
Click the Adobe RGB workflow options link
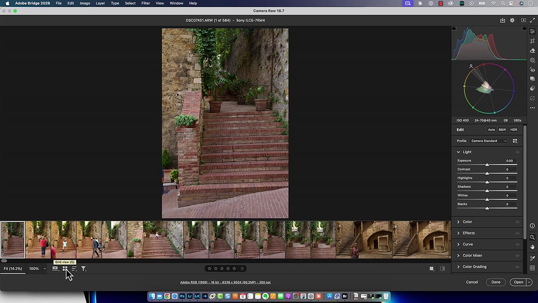pyautogui.click(x=225, y=282)
